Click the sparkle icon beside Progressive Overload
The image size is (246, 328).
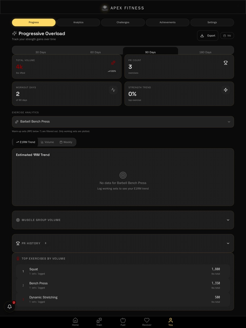[x=14, y=34]
